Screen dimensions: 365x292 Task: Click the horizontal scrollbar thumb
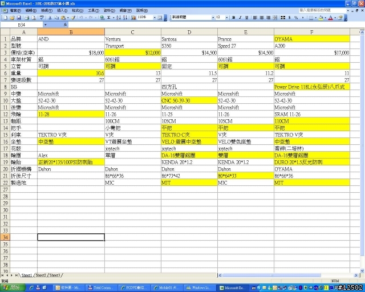coord(271,275)
